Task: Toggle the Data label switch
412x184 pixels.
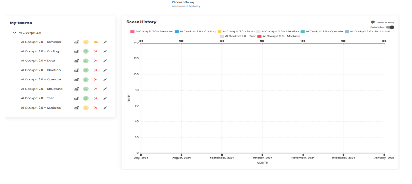Action: 390,27
